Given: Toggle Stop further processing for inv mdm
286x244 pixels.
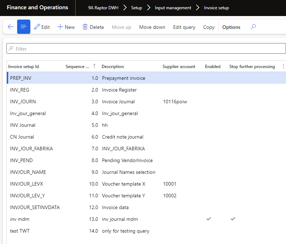Looking at the screenshot, I should 233,219.
